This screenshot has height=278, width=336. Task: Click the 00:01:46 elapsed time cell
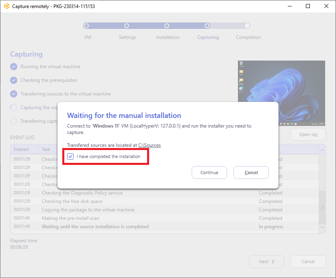pyautogui.click(x=22, y=218)
